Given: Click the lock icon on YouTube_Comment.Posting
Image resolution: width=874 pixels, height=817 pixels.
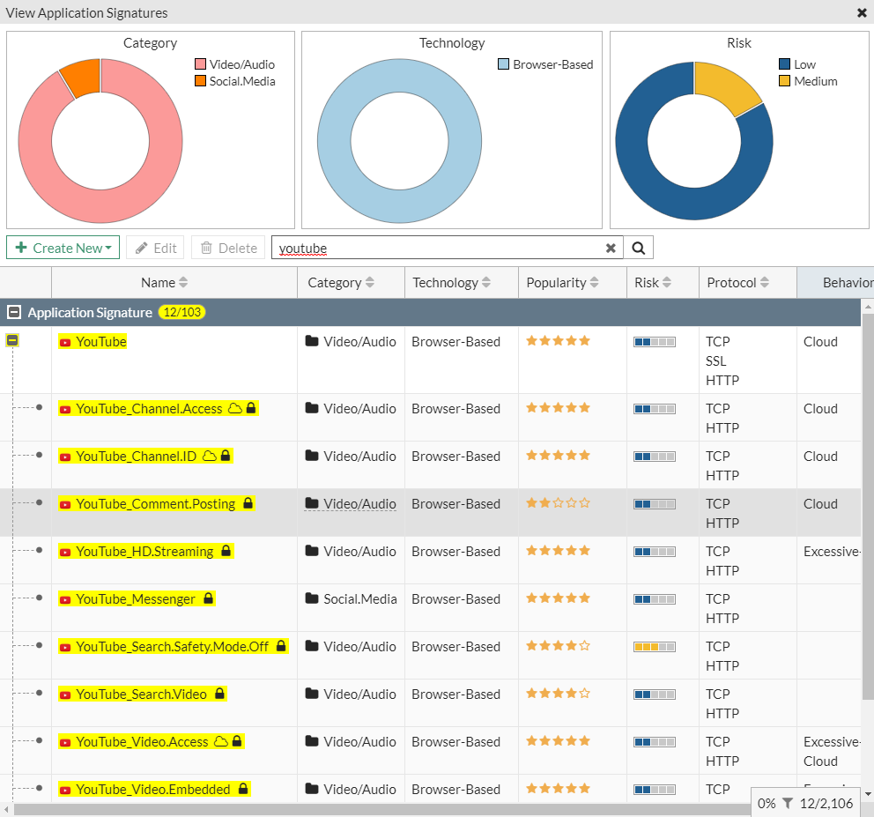Looking at the screenshot, I should [x=248, y=504].
